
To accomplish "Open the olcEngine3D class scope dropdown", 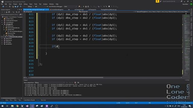I will [106, 12].
